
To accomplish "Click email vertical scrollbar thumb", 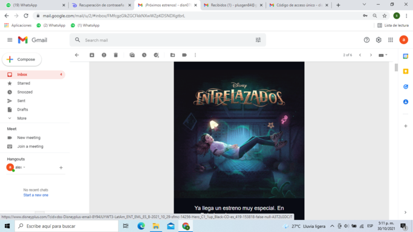I will click(396, 67).
